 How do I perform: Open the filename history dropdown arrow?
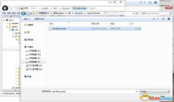point(136,91)
